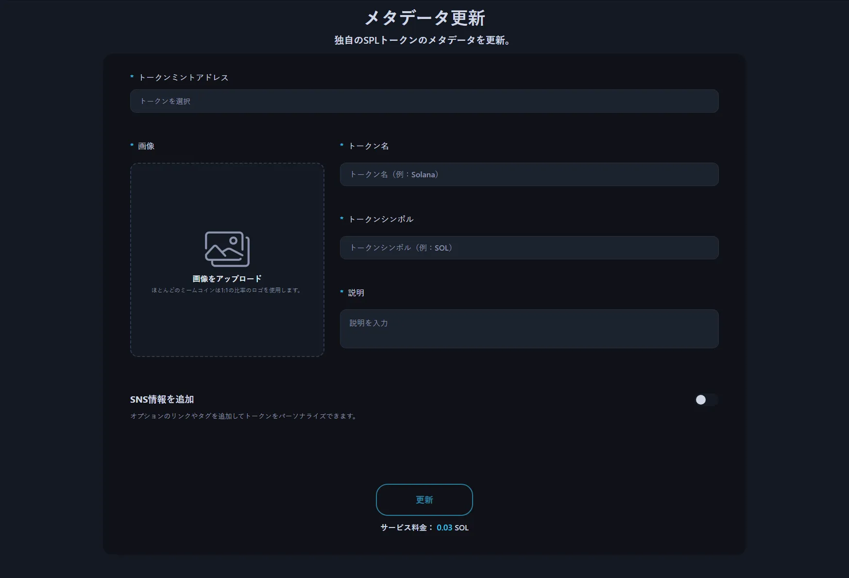Focus the トークン名 input field

point(529,174)
